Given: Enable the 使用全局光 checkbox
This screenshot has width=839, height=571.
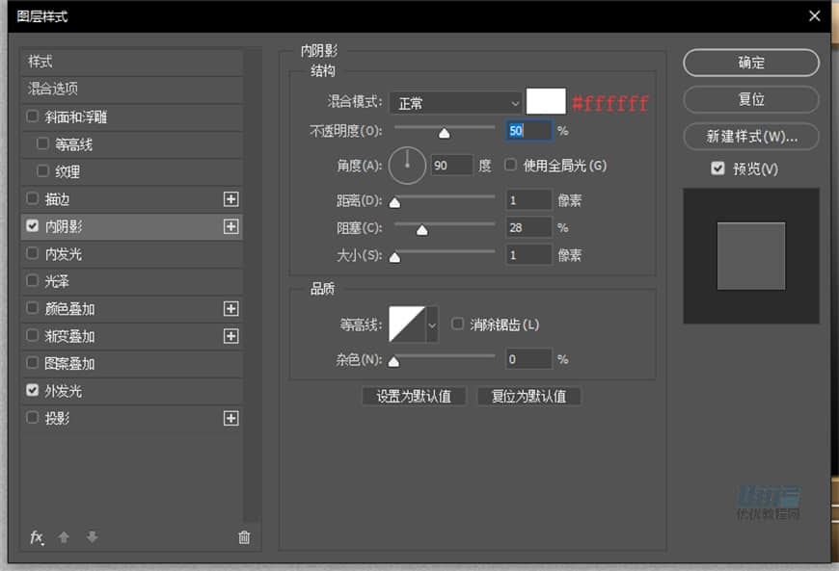Looking at the screenshot, I should pyautogui.click(x=509, y=165).
